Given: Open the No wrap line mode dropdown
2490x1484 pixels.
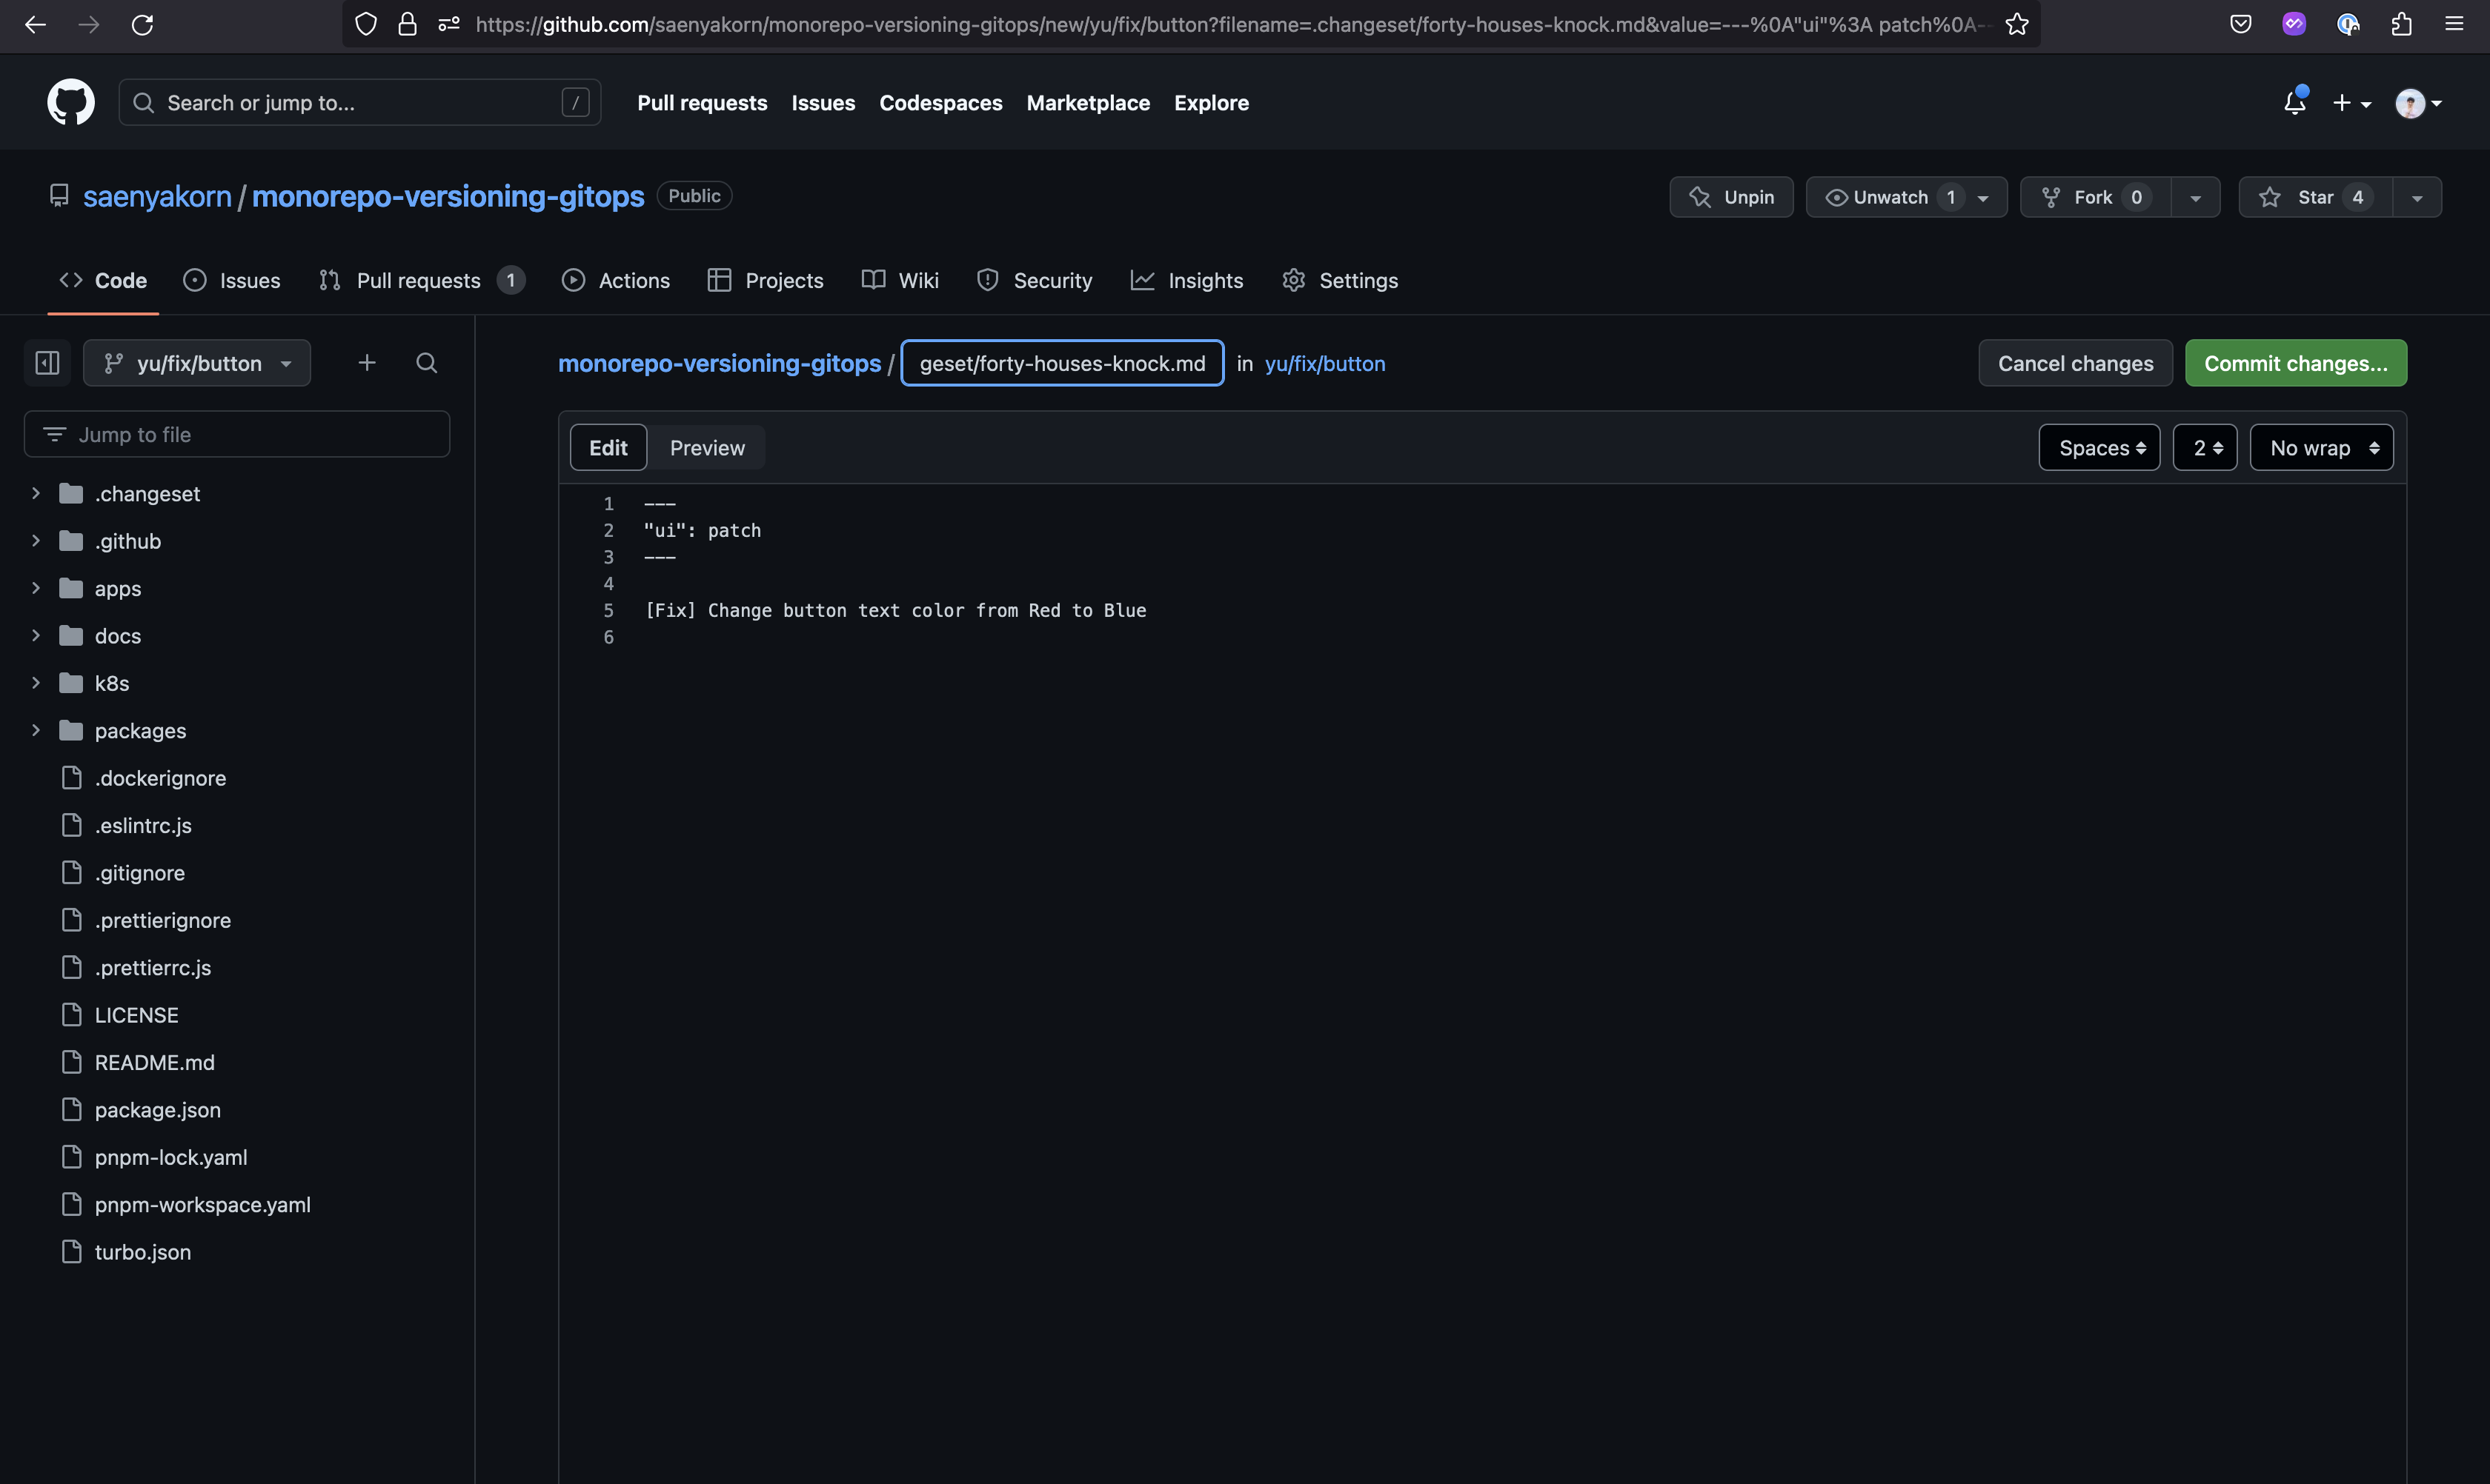Looking at the screenshot, I should (x=2321, y=448).
